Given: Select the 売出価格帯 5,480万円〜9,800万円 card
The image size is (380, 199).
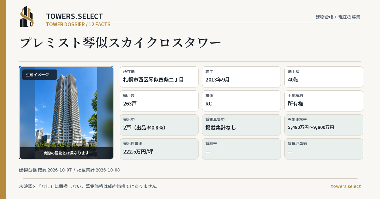Looking at the screenshot, I should (x=324, y=125).
